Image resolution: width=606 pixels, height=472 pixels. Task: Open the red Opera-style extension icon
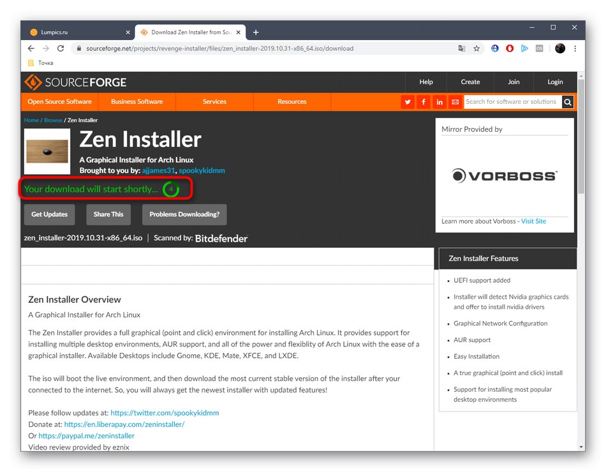[x=510, y=48]
